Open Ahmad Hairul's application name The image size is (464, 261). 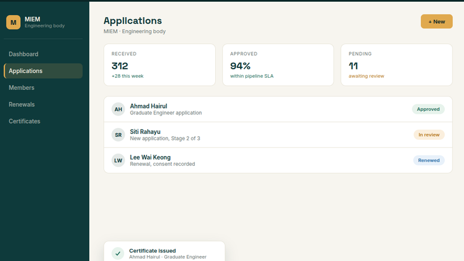[148, 106]
